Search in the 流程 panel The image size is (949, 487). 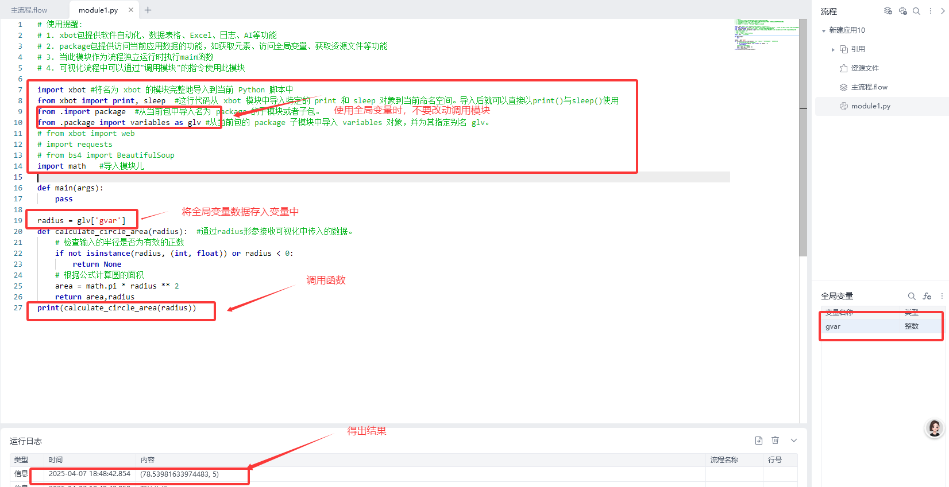[x=916, y=11]
